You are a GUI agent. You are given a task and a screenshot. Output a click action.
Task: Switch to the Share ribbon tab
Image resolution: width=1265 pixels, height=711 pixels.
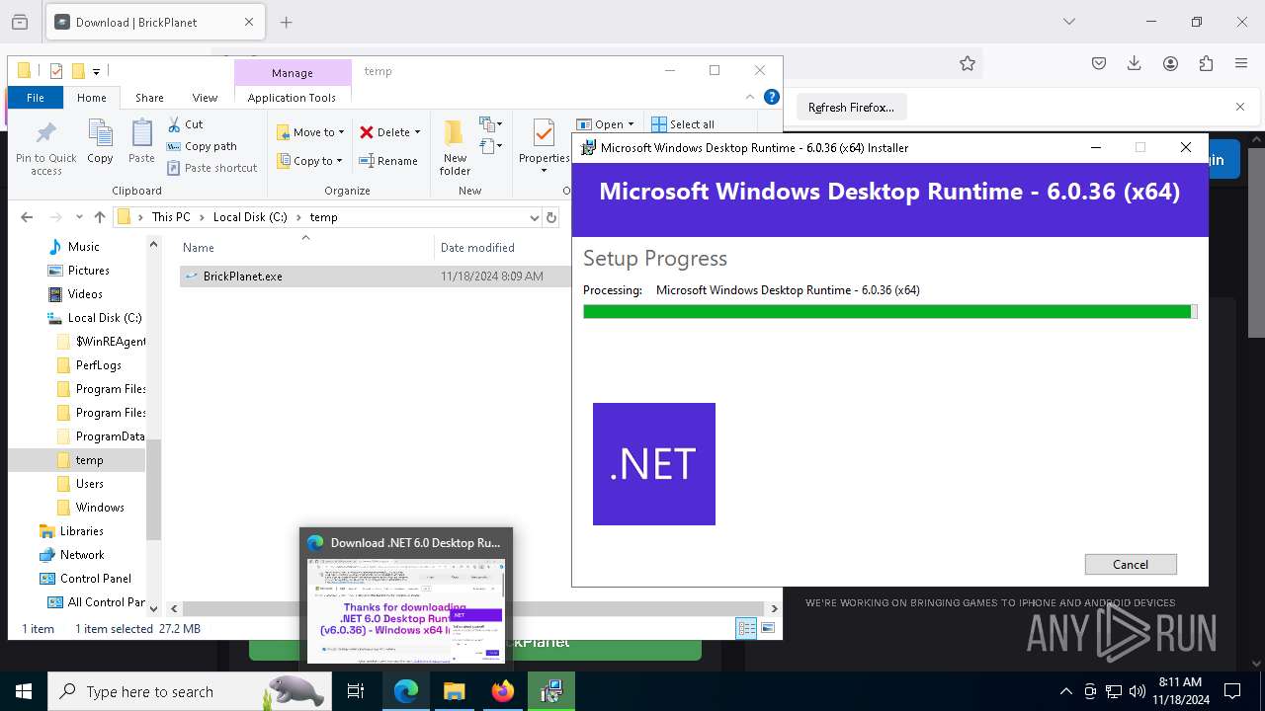click(x=149, y=98)
